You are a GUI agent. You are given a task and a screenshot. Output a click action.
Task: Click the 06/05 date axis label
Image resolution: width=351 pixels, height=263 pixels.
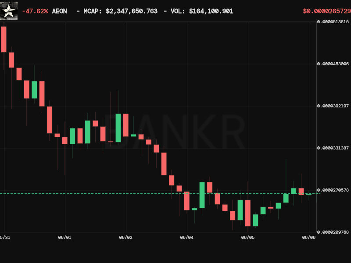[x=248, y=238]
